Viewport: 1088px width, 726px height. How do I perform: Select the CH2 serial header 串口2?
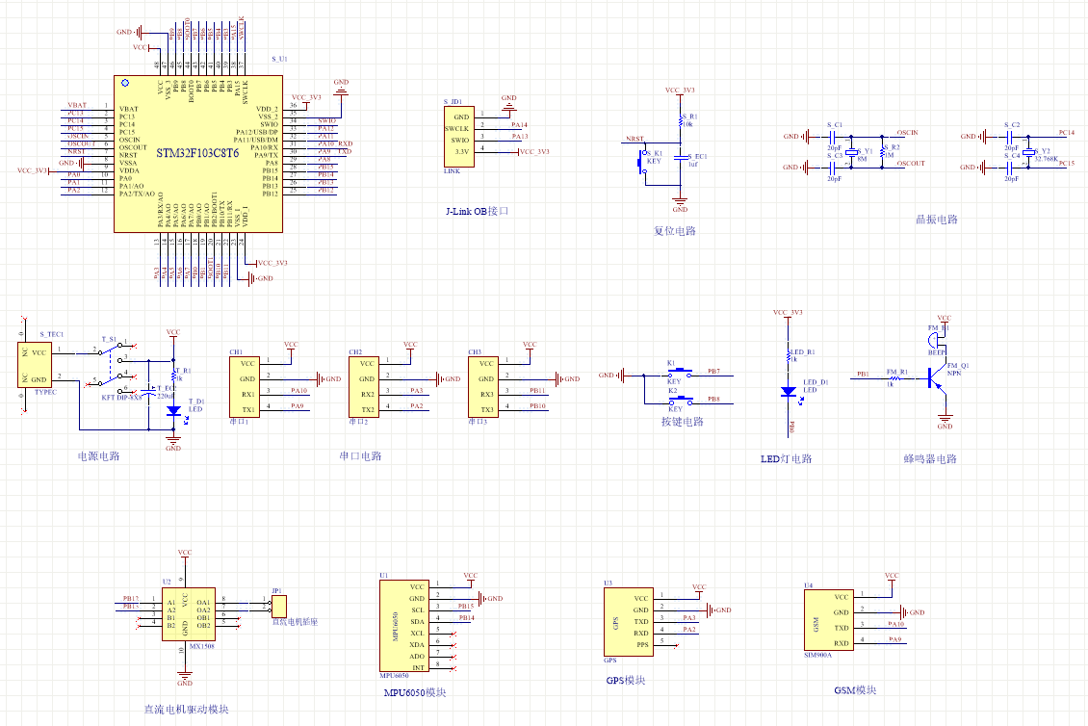click(x=364, y=387)
